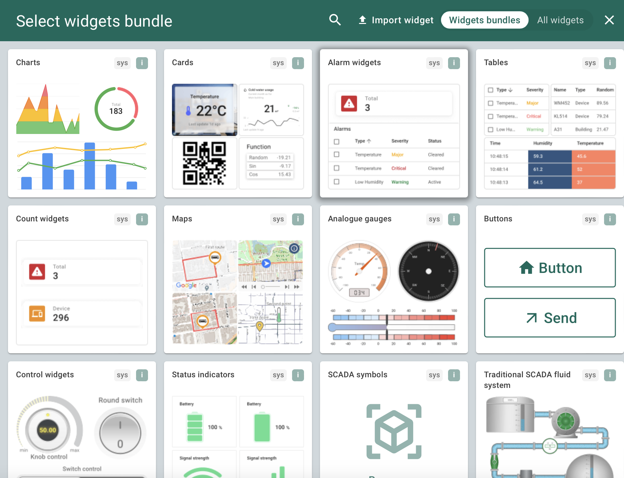The height and width of the screenshot is (478, 624).
Task: Click the sys tag on Maps card
Action: pos(278,219)
